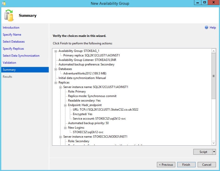Select the URL TCP://SQL2K12CLUST1 row
This screenshot has width=220, height=171.
pyautogui.click(x=106, y=109)
